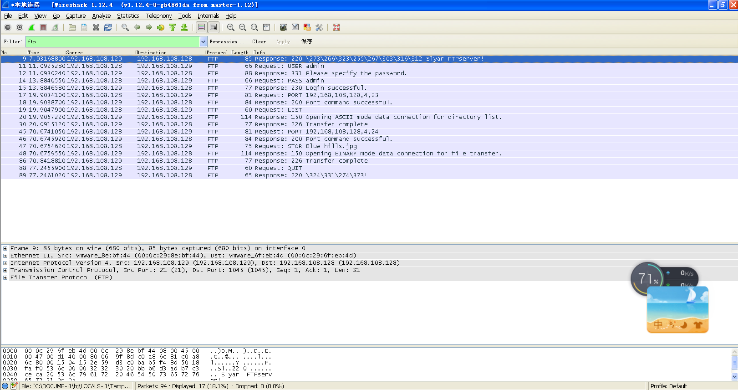The height and width of the screenshot is (390, 738).
Task: Expand the Frame 9 details tree node
Action: point(5,248)
